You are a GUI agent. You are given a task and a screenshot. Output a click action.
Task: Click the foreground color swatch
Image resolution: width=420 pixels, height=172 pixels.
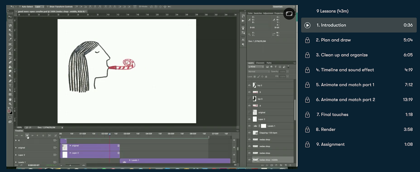click(9, 111)
